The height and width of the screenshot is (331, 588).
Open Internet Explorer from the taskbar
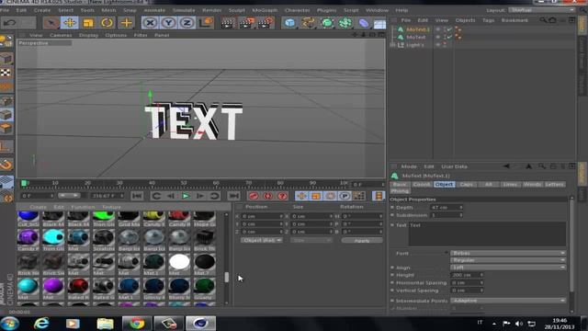[x=41, y=323]
